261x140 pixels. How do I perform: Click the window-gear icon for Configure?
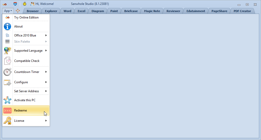pos(7,82)
